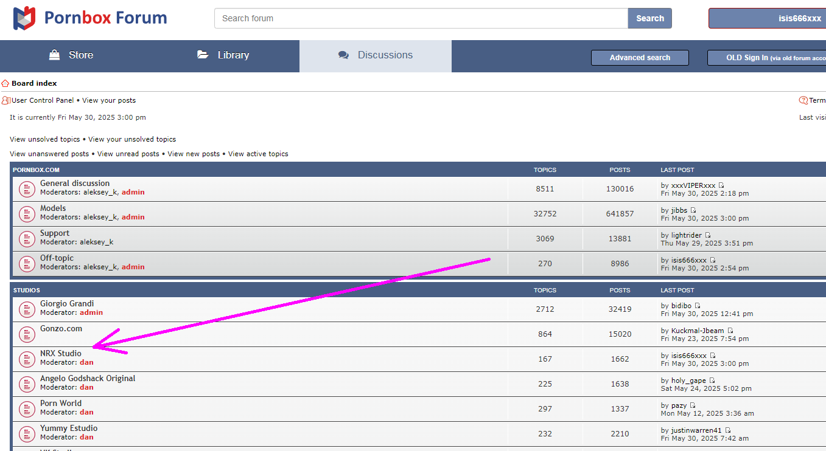Click the Discussions chat bubbles icon

click(344, 55)
